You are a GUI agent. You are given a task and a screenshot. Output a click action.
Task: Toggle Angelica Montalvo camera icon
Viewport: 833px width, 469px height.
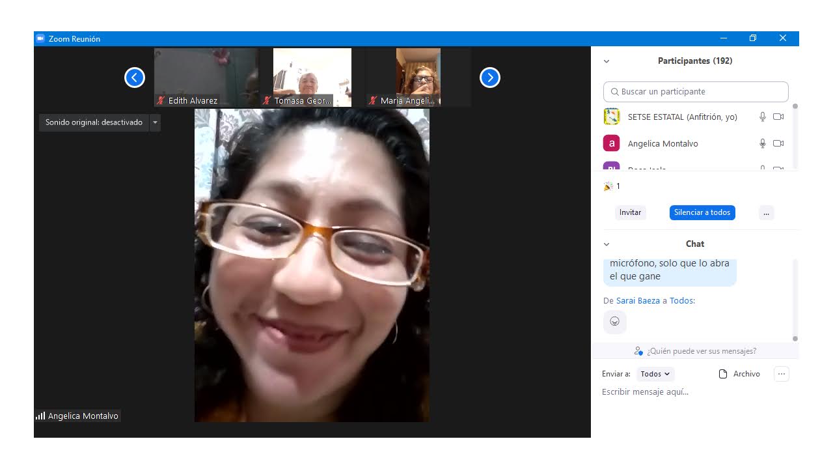[x=778, y=143]
